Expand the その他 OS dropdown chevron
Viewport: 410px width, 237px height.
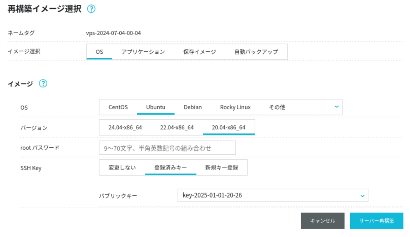(x=336, y=107)
